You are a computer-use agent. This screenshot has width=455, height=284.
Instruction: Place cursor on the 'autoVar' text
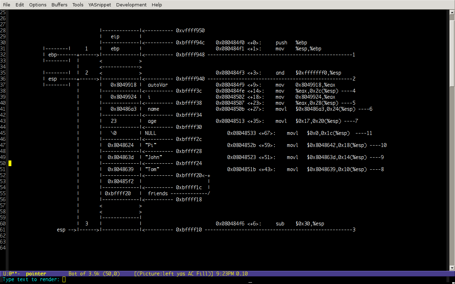point(157,85)
